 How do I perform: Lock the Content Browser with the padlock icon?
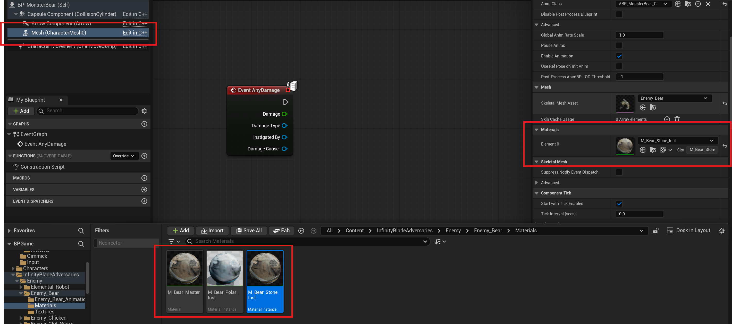pyautogui.click(x=655, y=231)
